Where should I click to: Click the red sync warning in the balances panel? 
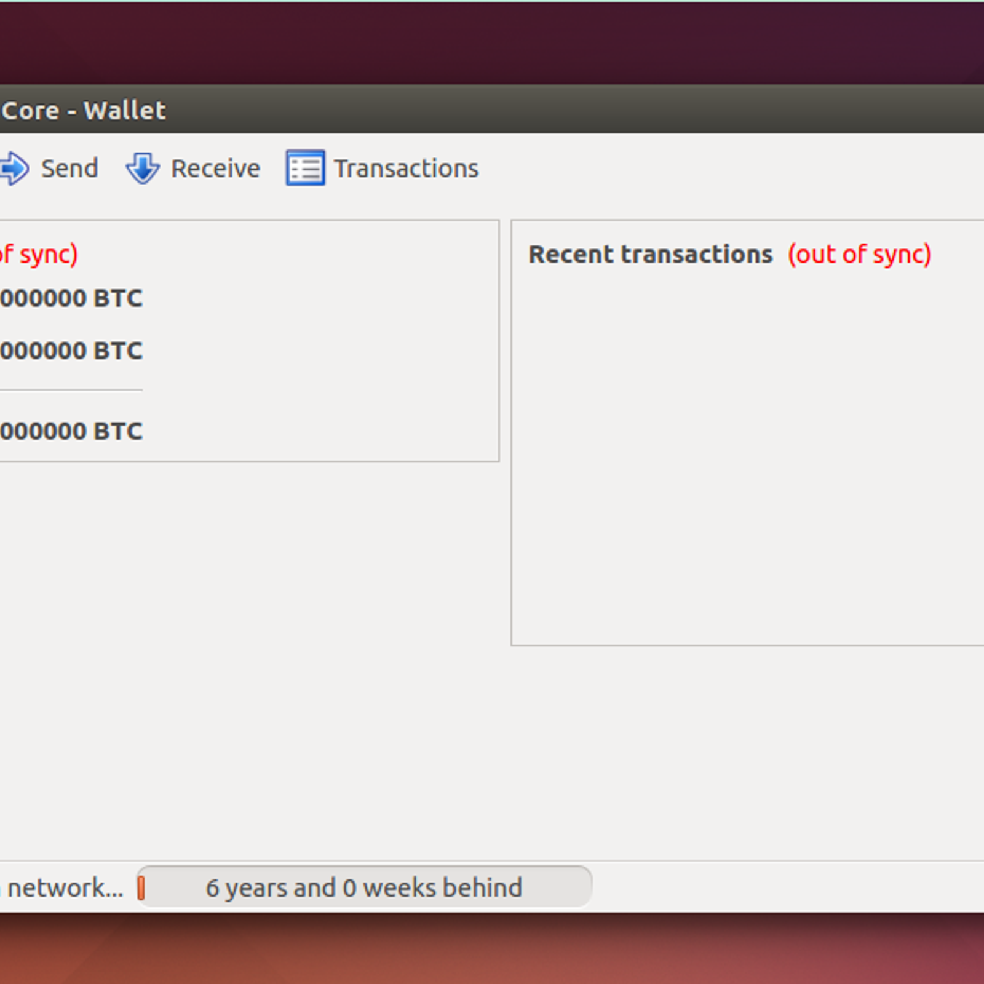point(39,255)
